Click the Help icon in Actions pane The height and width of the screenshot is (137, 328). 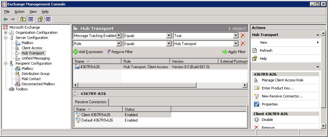255,59
